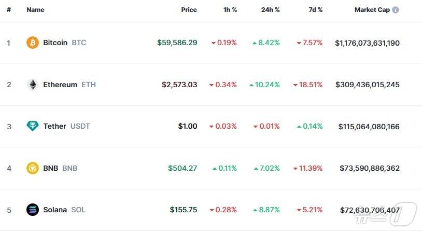
Task: Sort by the # rank column
Action: [x=9, y=10]
